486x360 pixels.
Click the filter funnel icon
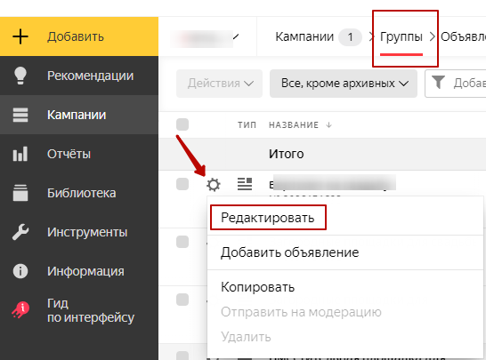click(438, 83)
